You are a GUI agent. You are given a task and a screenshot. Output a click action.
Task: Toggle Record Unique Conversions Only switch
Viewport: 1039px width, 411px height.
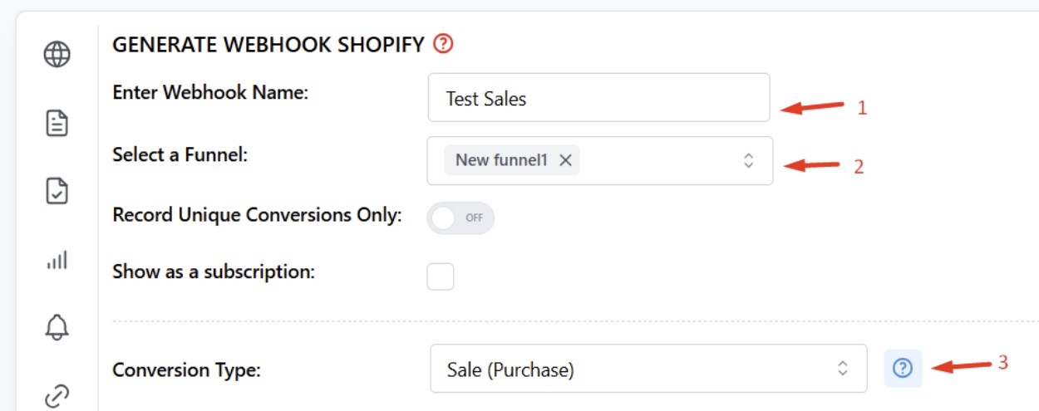tap(460, 218)
